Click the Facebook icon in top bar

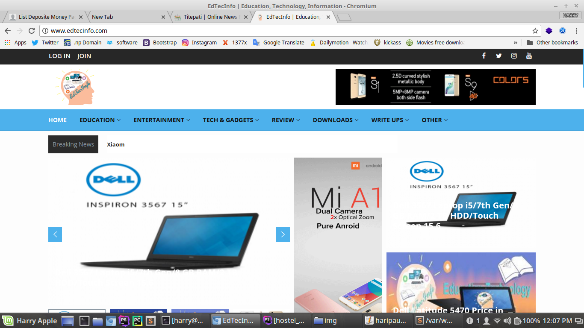pyautogui.click(x=484, y=56)
